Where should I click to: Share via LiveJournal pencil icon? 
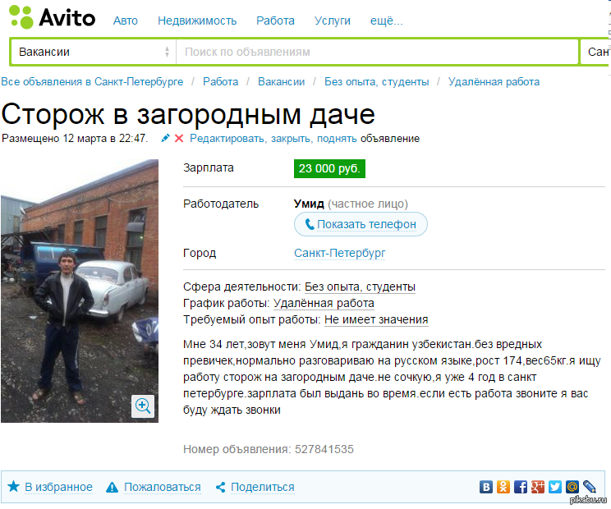[x=590, y=487]
